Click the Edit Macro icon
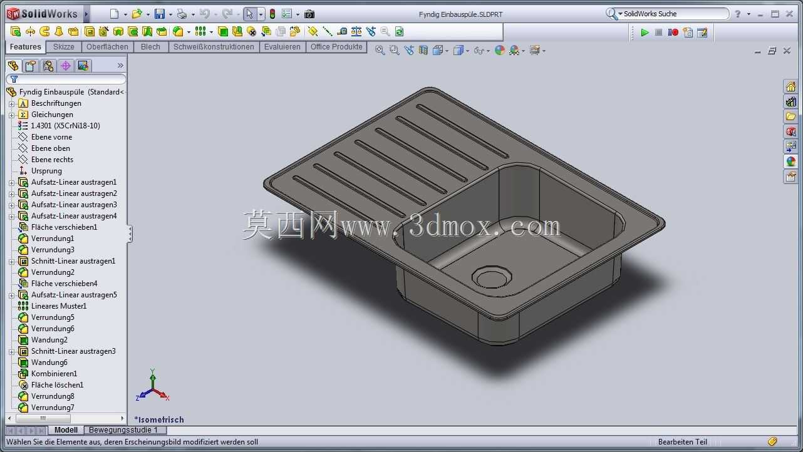The height and width of the screenshot is (452, 803). (x=702, y=32)
